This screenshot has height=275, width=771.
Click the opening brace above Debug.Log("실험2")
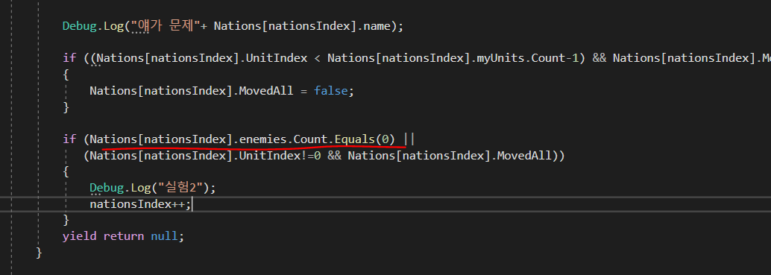66,172
